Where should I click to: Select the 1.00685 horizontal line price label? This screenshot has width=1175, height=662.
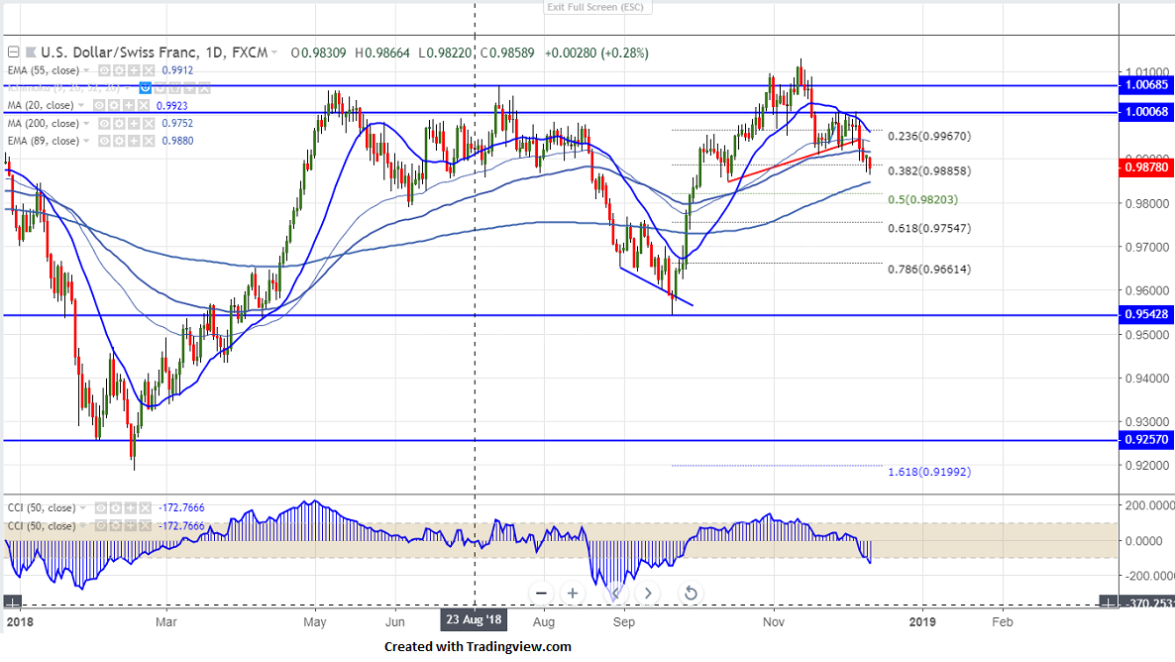pyautogui.click(x=1146, y=84)
